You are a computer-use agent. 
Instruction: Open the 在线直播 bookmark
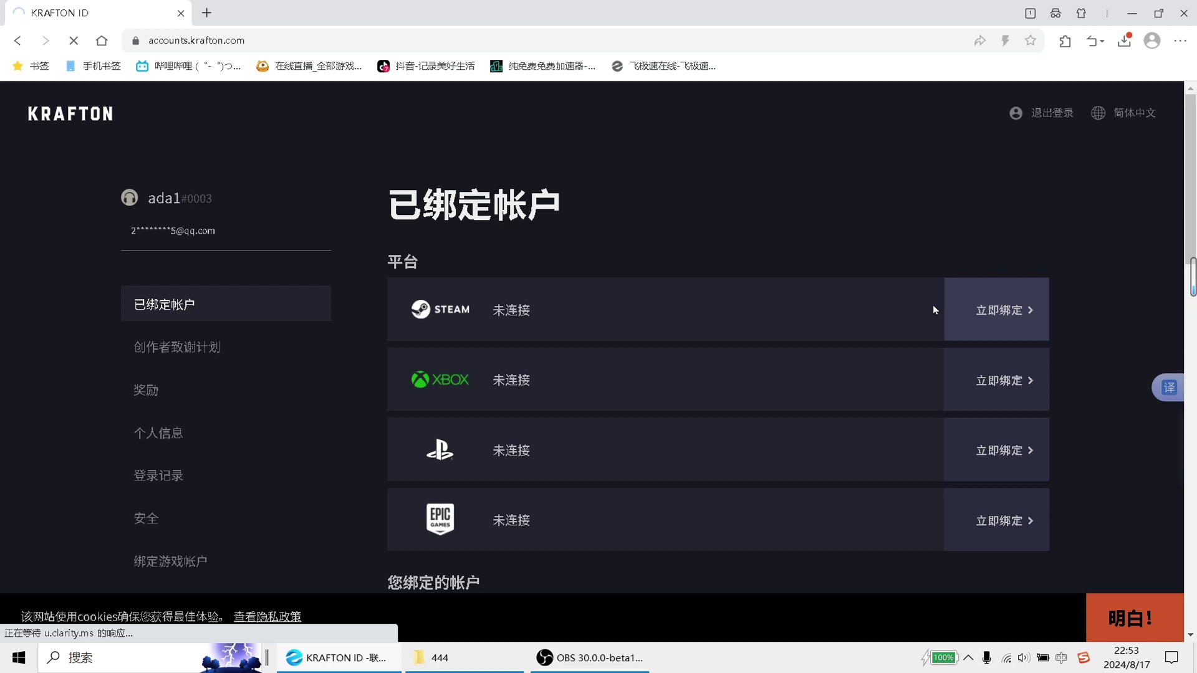pos(309,66)
